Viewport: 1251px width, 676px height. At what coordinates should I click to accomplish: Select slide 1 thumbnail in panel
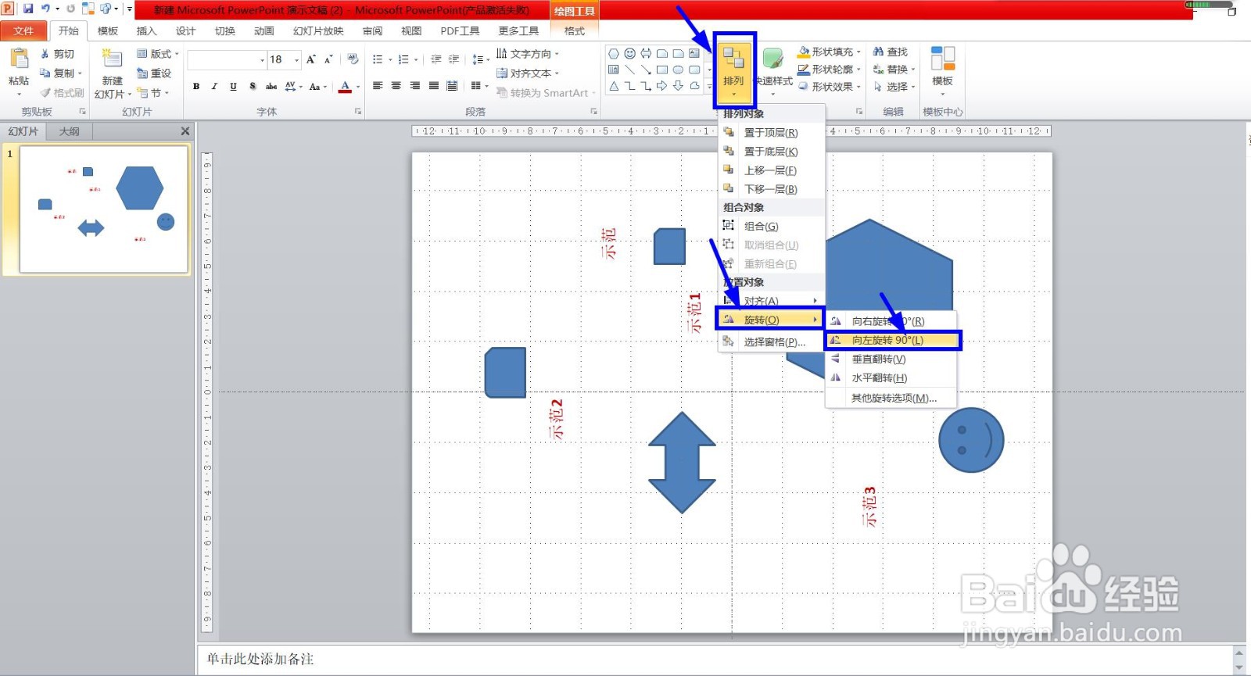pos(103,209)
